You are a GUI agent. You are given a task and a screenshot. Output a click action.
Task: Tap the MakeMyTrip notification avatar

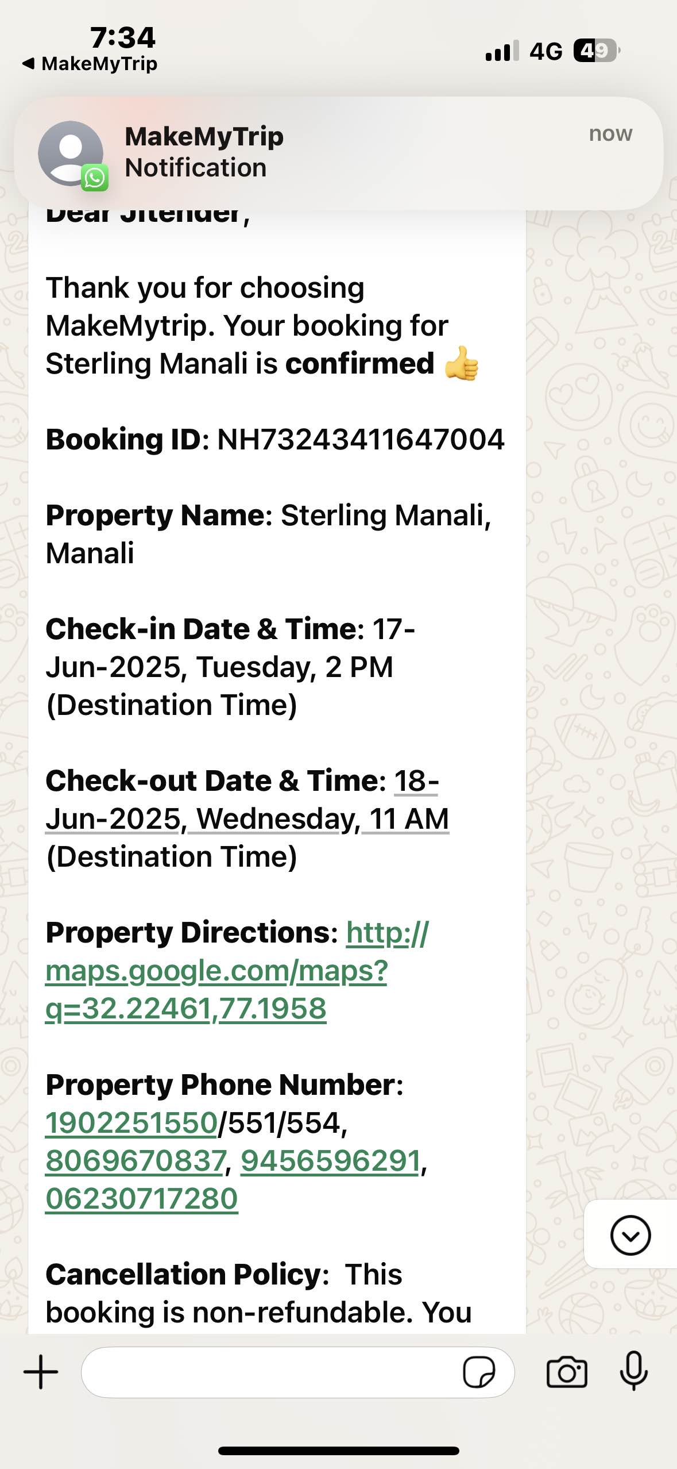[x=71, y=153]
